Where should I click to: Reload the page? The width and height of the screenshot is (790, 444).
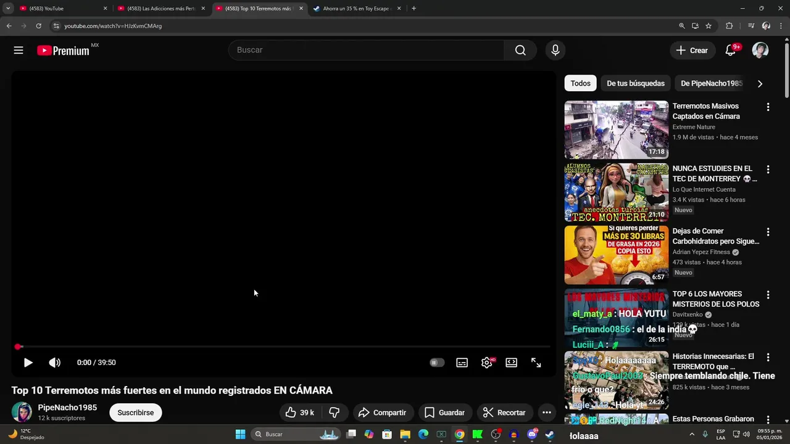(38, 26)
